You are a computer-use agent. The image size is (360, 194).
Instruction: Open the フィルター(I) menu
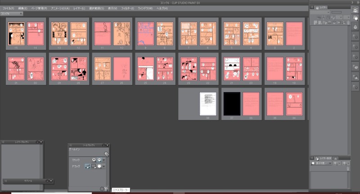(127, 8)
